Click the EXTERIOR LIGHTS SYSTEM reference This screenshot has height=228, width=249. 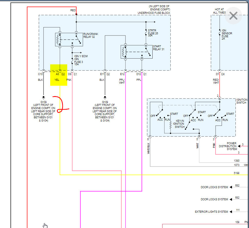coord(211,212)
